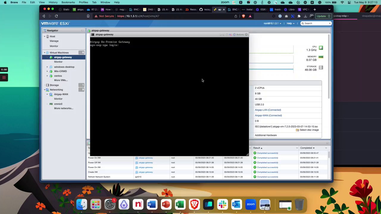Image resolution: width=381 pixels, height=214 pixels.
Task: Click the vmnic0 network adapter icon
Action: click(51, 104)
